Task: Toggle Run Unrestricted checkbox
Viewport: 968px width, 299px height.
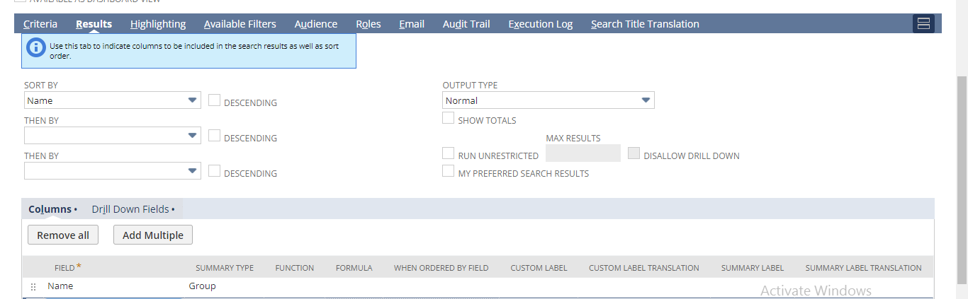Action: (x=448, y=153)
